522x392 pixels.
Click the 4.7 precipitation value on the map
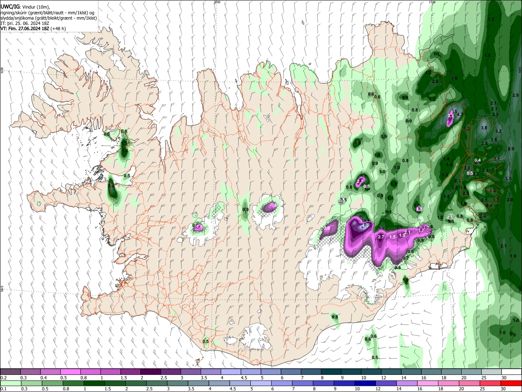460,114
